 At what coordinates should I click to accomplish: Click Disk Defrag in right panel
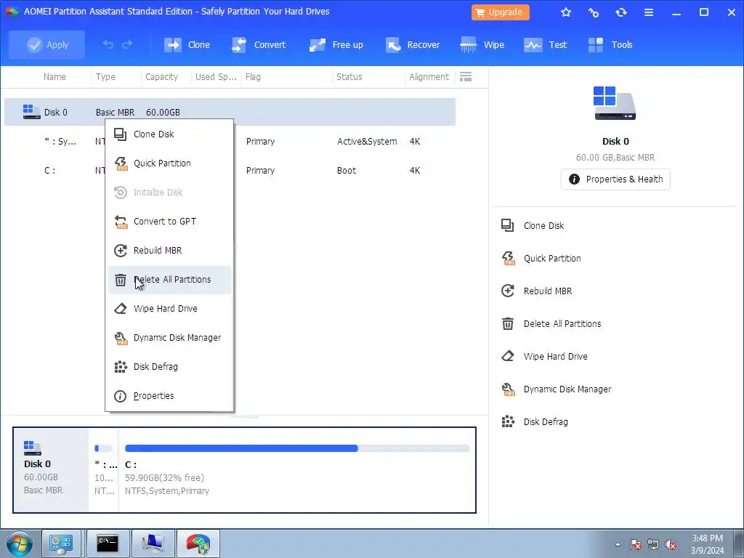pos(534,422)
